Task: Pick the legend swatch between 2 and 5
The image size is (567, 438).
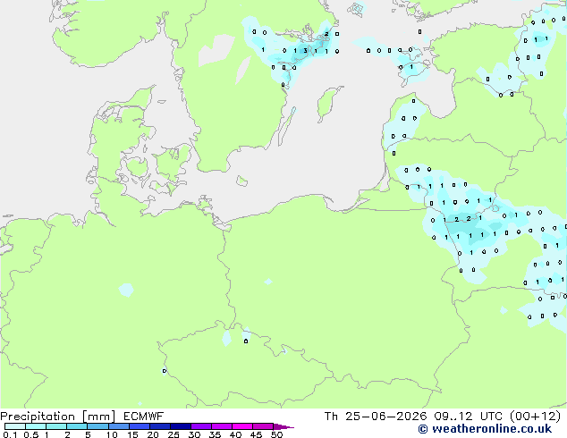Action: tap(77, 426)
